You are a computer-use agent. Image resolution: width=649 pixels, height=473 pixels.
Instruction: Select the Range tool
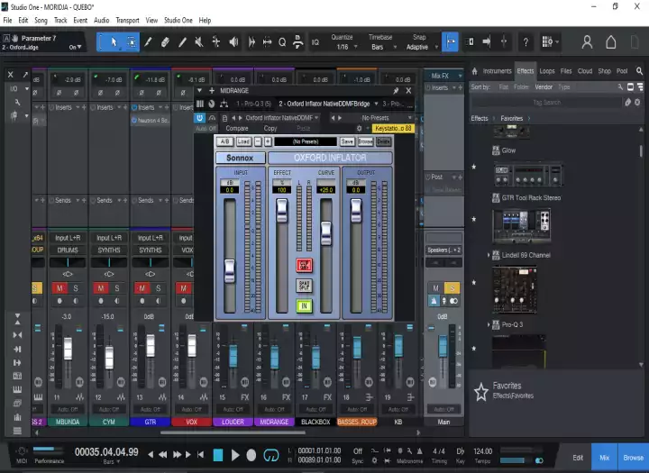point(132,41)
